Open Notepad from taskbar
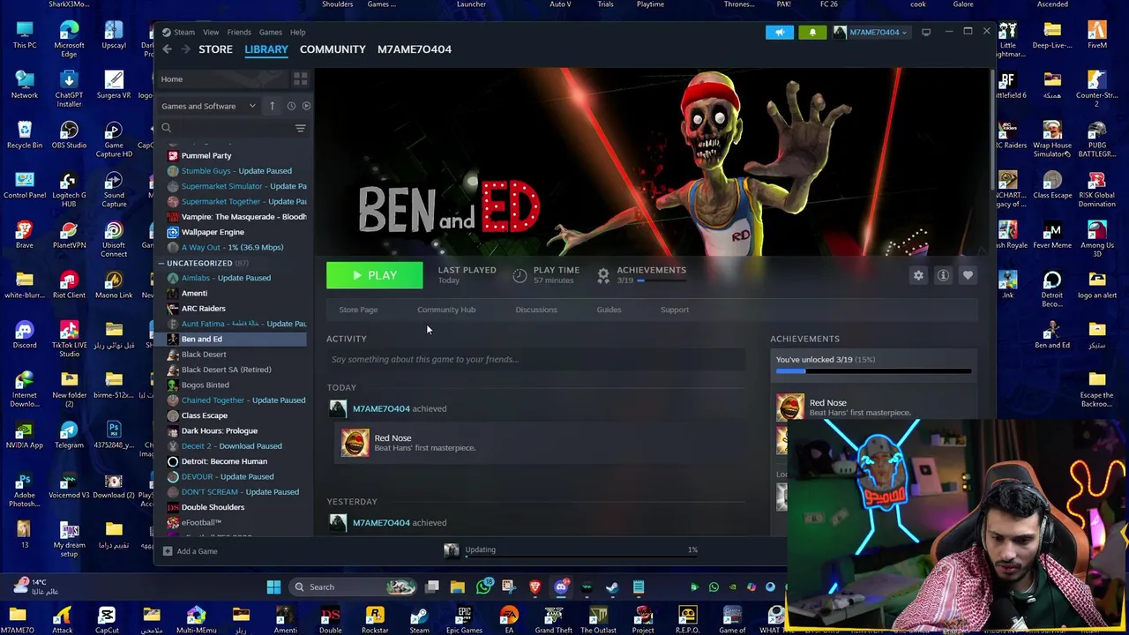The width and height of the screenshot is (1129, 635). 639,587
